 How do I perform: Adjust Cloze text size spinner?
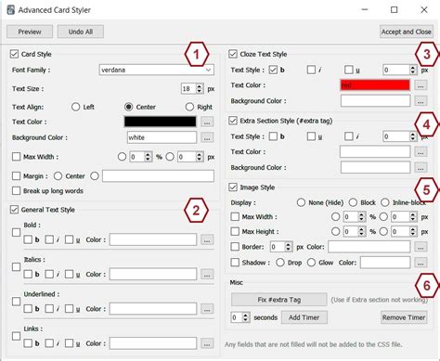point(413,70)
